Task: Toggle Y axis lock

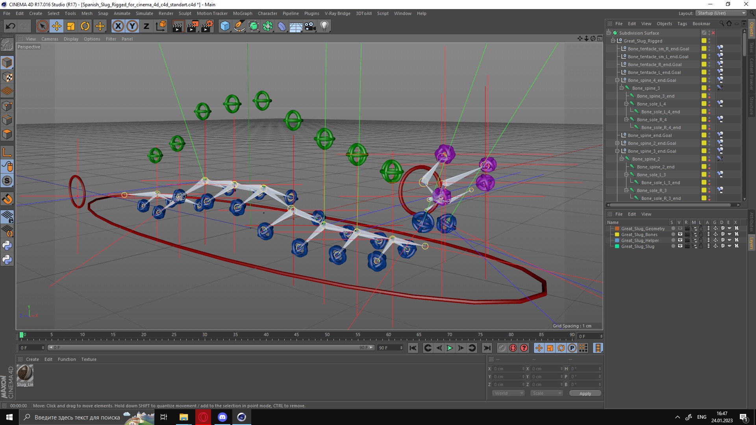Action: point(132,26)
